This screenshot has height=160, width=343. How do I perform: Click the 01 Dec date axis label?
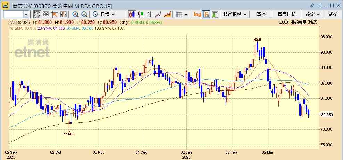point(142,152)
